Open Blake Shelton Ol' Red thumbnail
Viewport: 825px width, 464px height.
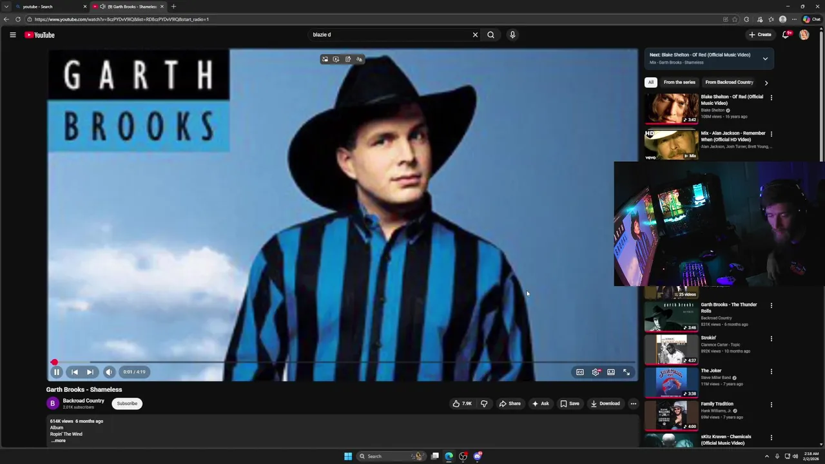tap(671, 108)
